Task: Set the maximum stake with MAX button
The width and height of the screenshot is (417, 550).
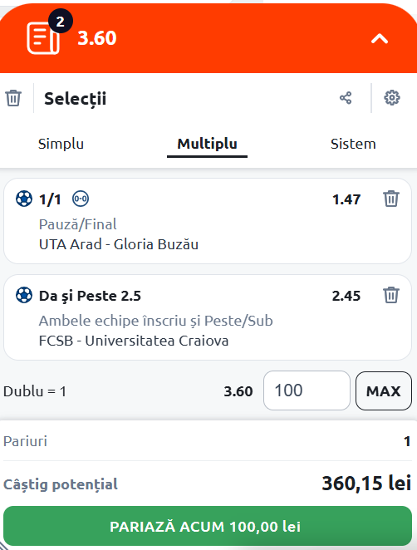Action: pos(384,390)
